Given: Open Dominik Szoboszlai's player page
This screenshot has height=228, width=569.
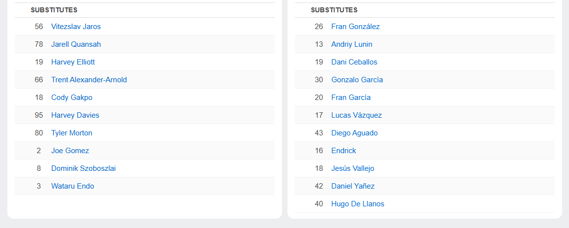Looking at the screenshot, I should [x=83, y=168].
